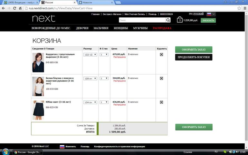Click the Windows Start button
Image resolution: width=248 pixels, height=155 pixels.
click(5, 151)
